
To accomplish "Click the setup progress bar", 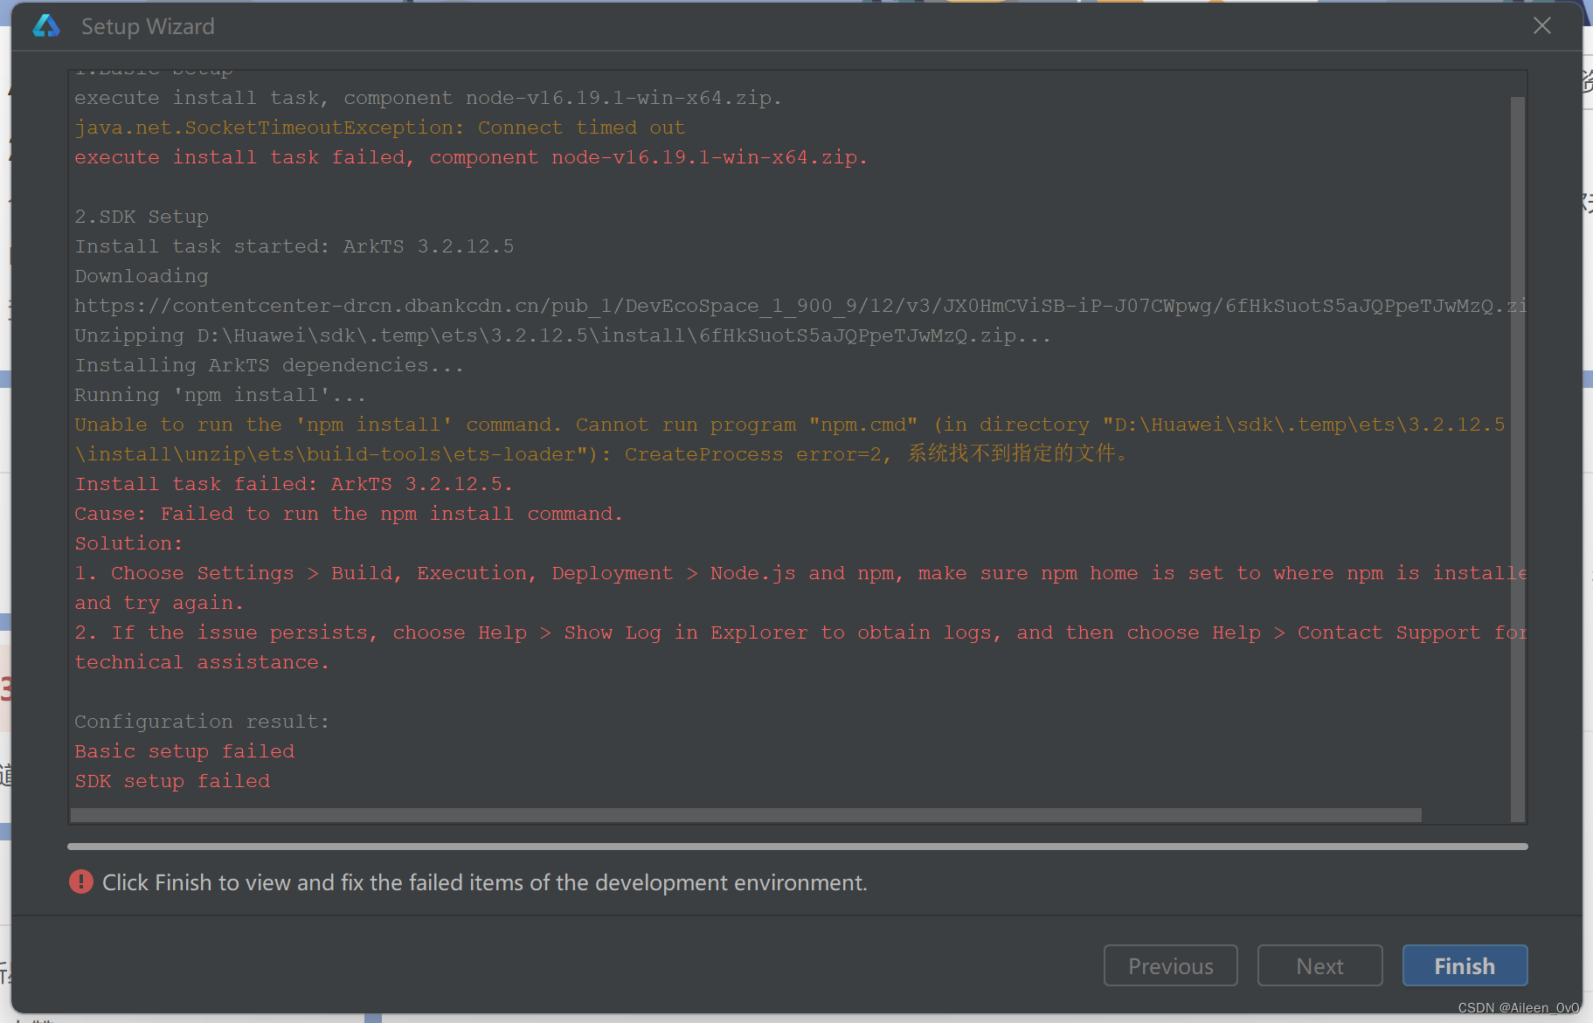I will click(x=797, y=847).
